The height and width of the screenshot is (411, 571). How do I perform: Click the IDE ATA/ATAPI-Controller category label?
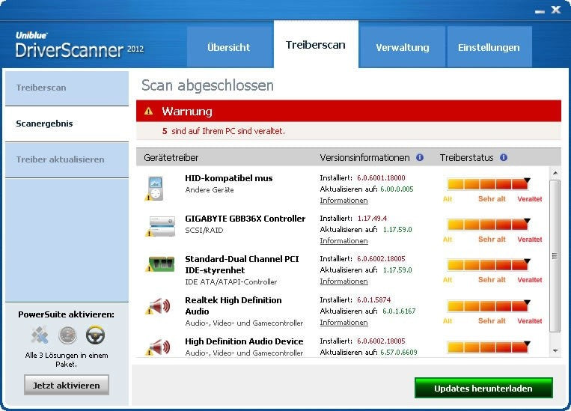click(231, 282)
